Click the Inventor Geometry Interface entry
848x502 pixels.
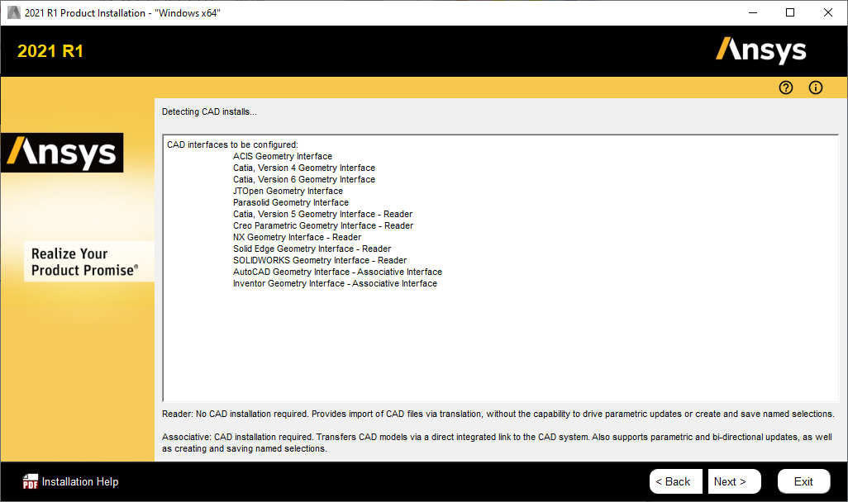335,283
